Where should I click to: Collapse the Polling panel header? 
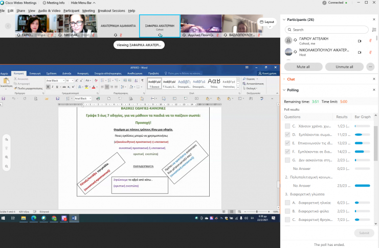284,89
